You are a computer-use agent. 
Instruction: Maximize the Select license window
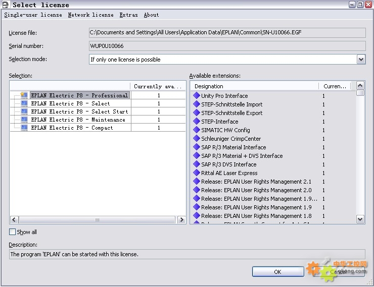point(360,4)
